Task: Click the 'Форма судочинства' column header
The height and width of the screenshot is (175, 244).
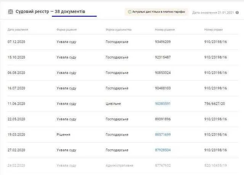Action: coord(119,30)
